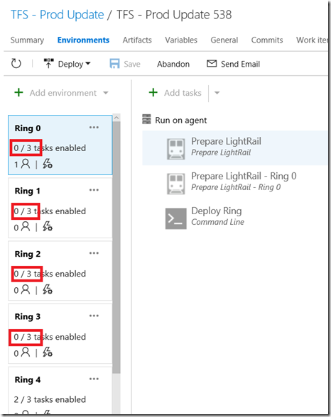The height and width of the screenshot is (417, 331).
Task: Expand the Add environment dropdown arrow
Action: point(106,93)
